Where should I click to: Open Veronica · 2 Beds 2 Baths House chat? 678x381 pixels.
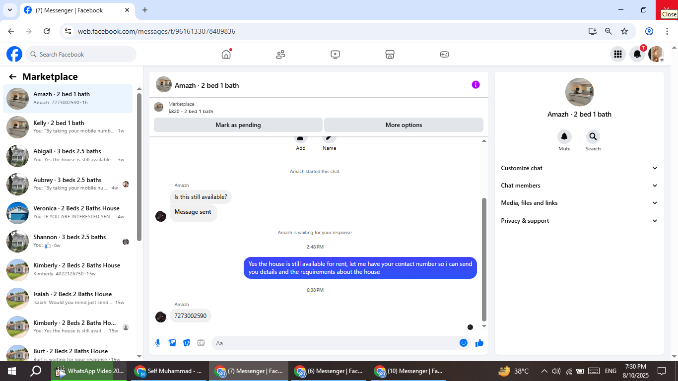tap(68, 212)
